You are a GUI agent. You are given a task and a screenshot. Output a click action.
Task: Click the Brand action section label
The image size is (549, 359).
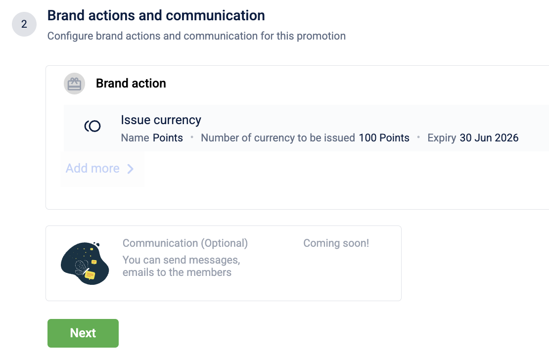[131, 84]
